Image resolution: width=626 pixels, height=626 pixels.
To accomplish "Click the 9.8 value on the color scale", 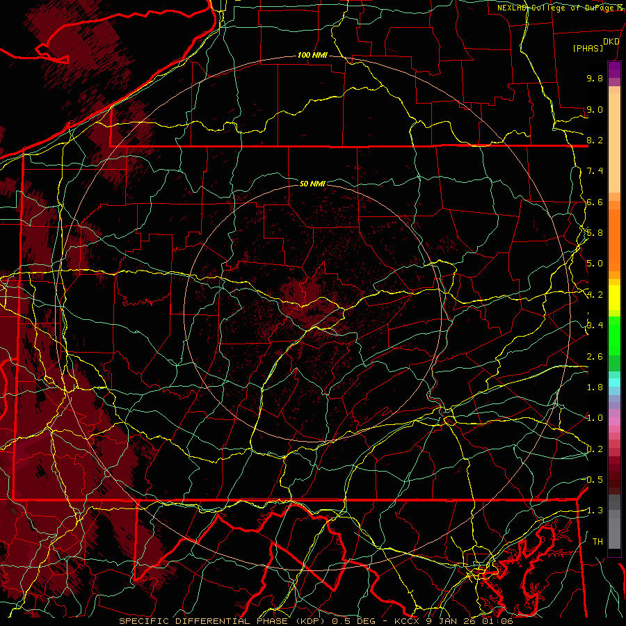I will 595,78.
